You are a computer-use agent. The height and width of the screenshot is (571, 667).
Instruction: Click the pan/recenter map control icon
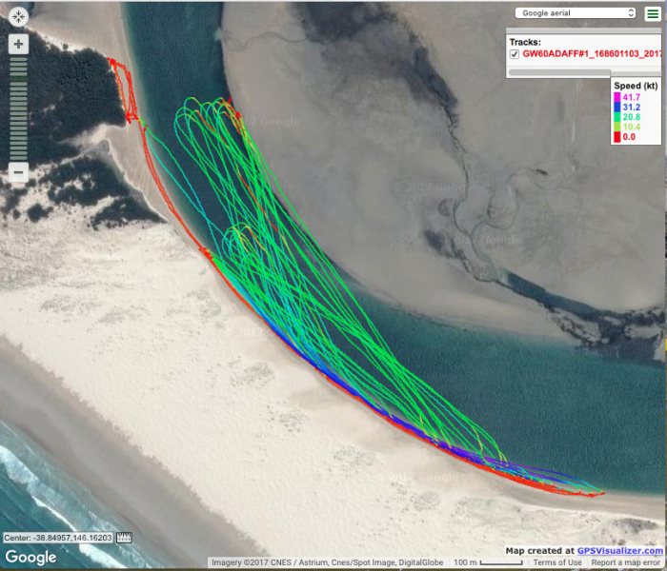pos(18,16)
